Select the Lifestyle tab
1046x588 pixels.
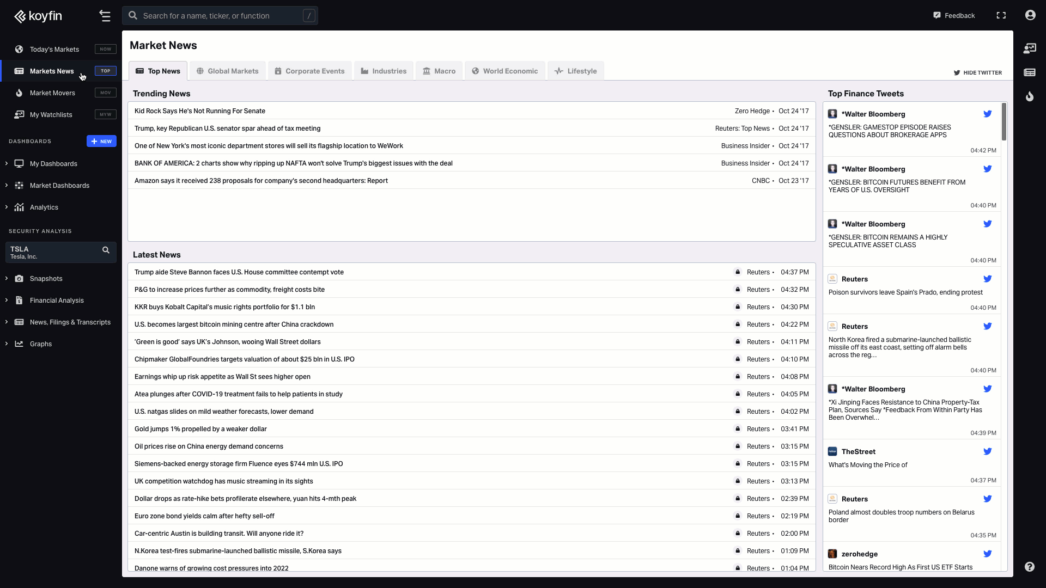(576, 71)
